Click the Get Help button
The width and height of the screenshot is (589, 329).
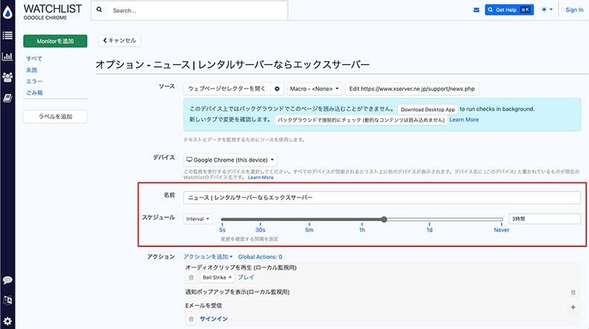508,10
